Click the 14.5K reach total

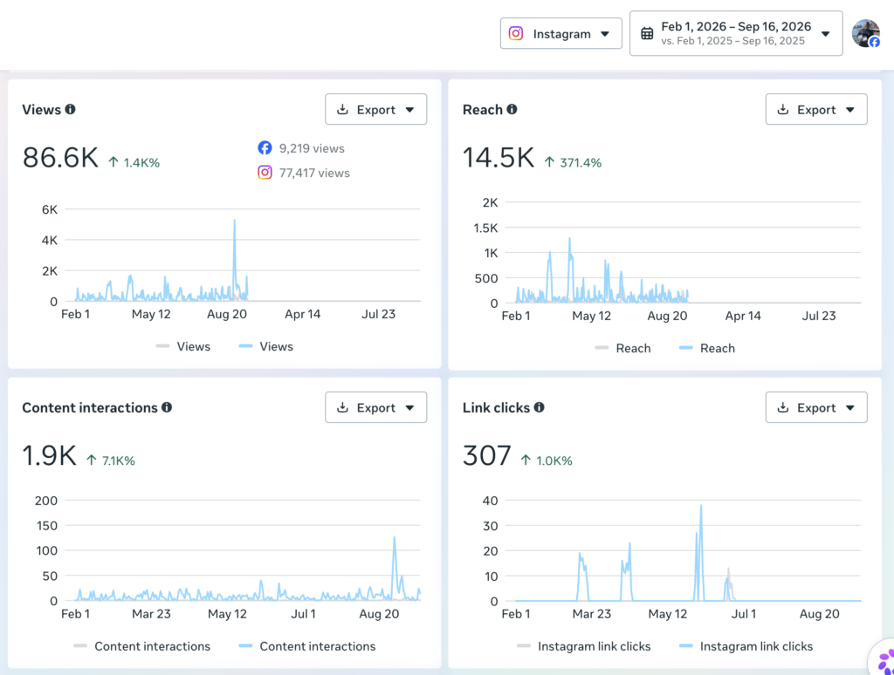click(499, 158)
